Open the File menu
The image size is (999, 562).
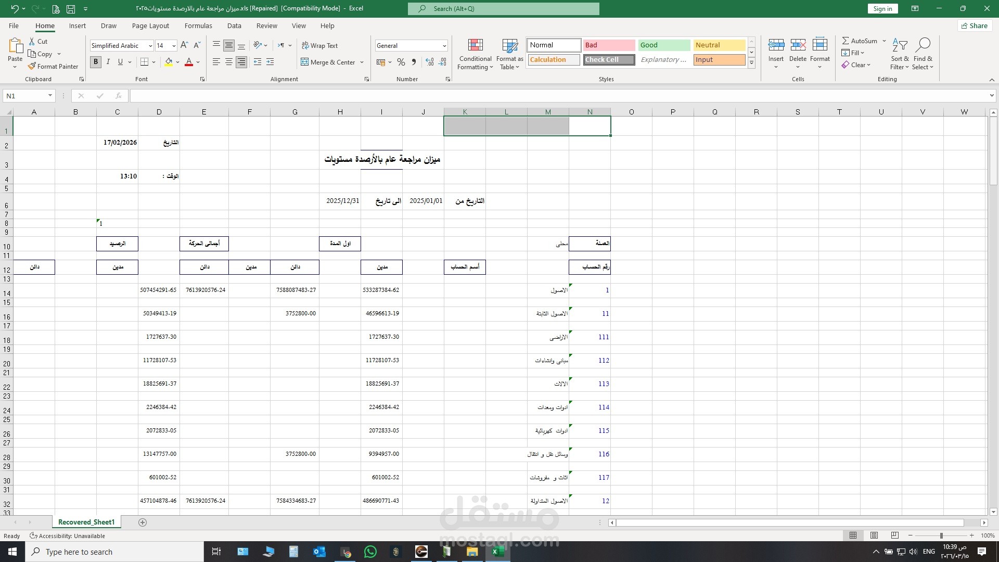14,25
